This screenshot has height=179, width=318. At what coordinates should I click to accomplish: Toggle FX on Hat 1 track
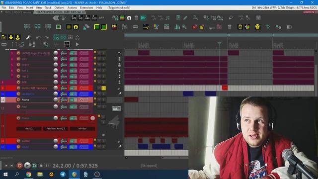click(x=74, y=71)
